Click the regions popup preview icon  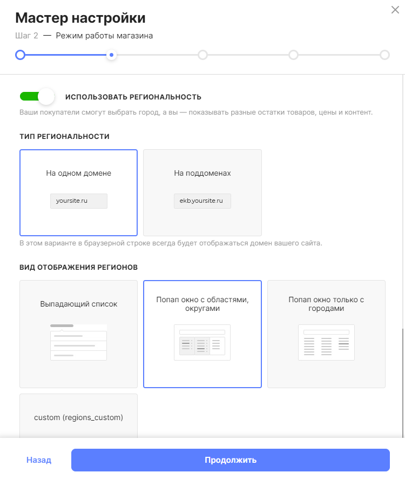point(202,342)
